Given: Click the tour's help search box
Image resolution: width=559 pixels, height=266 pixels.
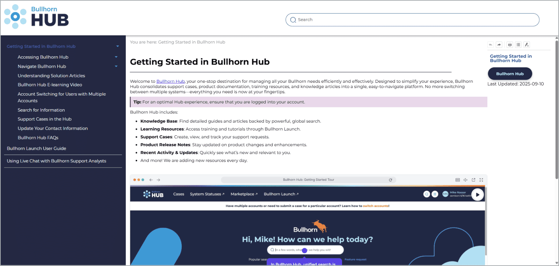Looking at the screenshot, I should 305,250.
